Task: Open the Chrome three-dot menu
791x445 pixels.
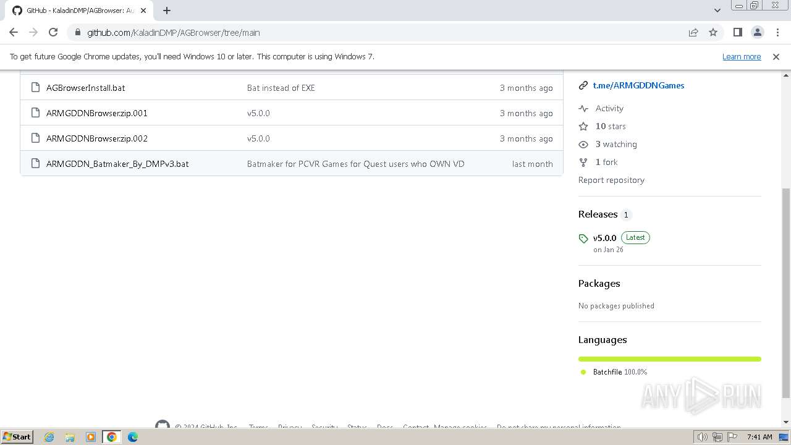Action: point(777,32)
